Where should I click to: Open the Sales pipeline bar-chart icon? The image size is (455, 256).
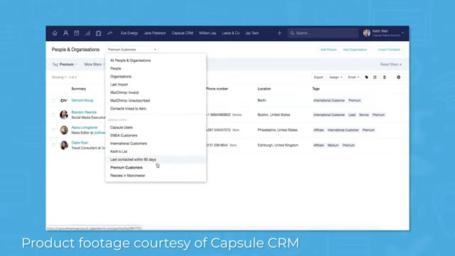click(x=87, y=33)
